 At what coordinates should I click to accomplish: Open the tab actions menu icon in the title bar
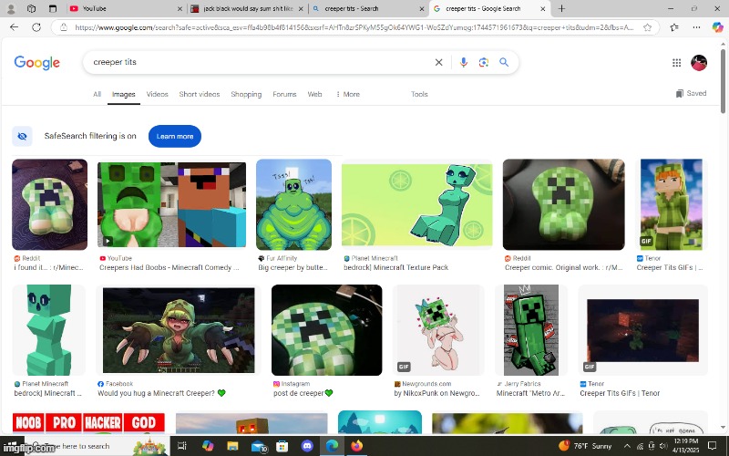click(53, 8)
